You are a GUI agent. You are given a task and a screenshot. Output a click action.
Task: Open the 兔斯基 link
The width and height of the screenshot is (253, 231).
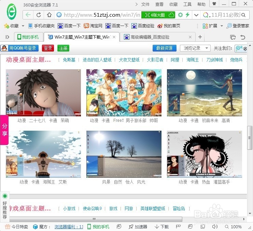(x=69, y=60)
